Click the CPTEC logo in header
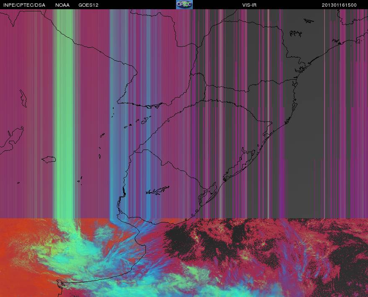368x297 pixels. [x=184, y=5]
